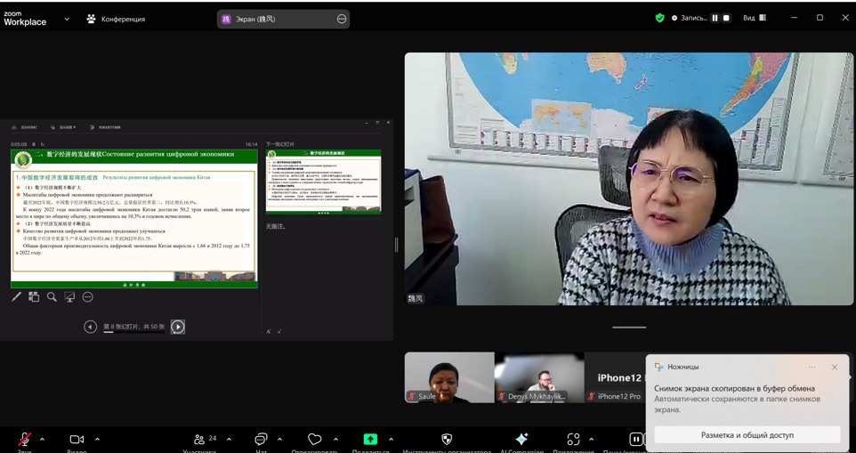Open the Host tools shield icon
This screenshot has width=856, height=453.
[447, 439]
